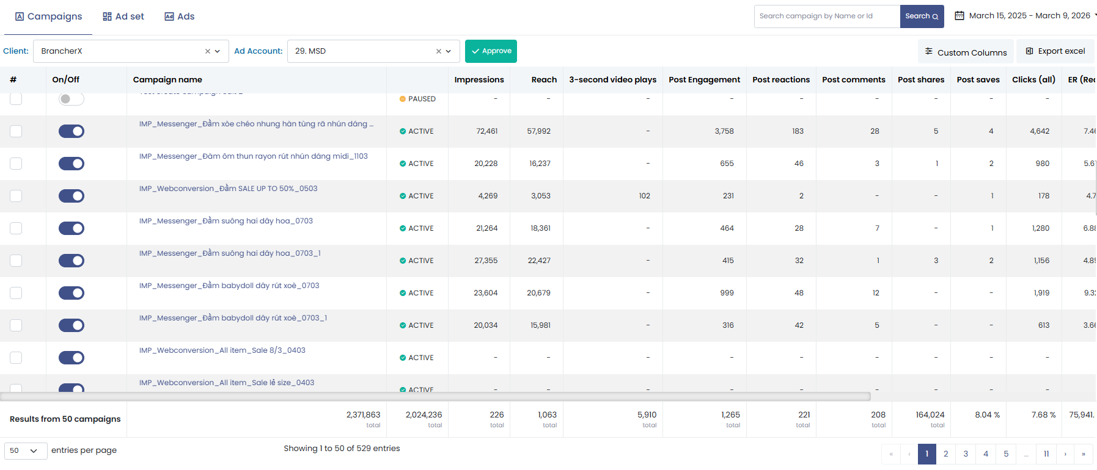Screen dimensions: 1097x470
Task: Turn off the Đầm SALE UP TO 50%_0503 campaign
Action: (72, 196)
